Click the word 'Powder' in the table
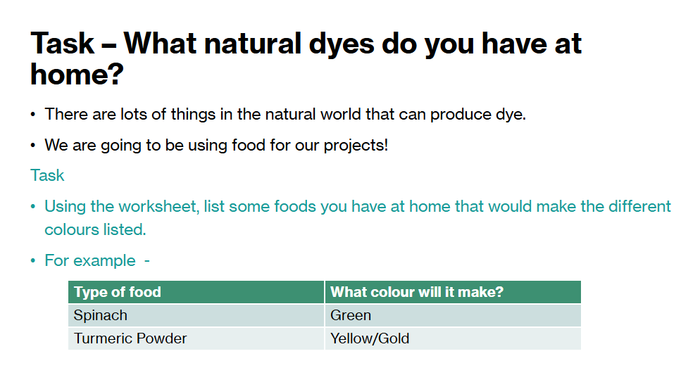 click(x=161, y=338)
